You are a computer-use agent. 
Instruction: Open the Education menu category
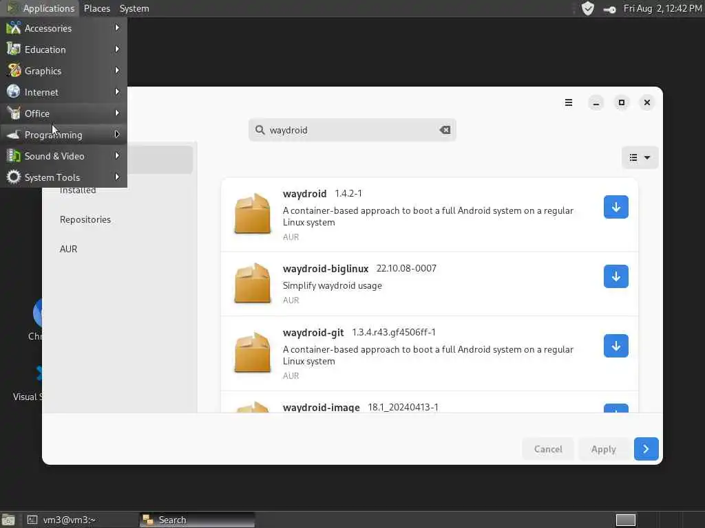(63, 49)
